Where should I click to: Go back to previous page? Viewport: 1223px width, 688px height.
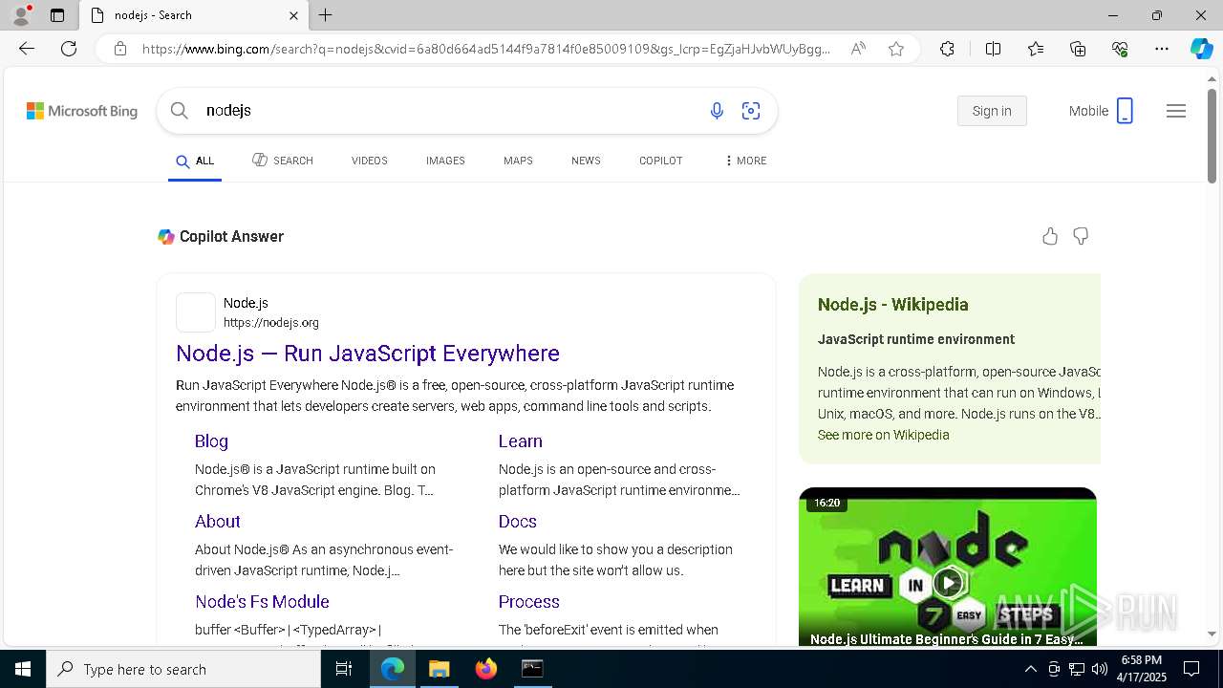(27, 49)
